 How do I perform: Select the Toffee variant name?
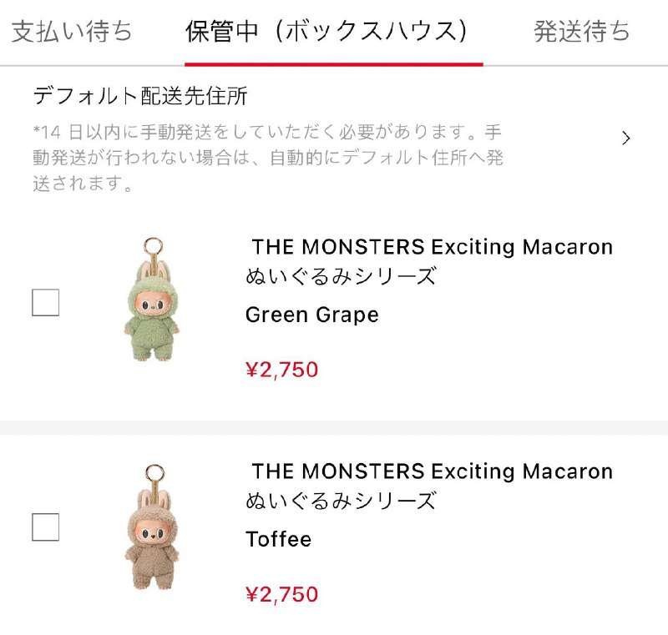pyautogui.click(x=278, y=539)
